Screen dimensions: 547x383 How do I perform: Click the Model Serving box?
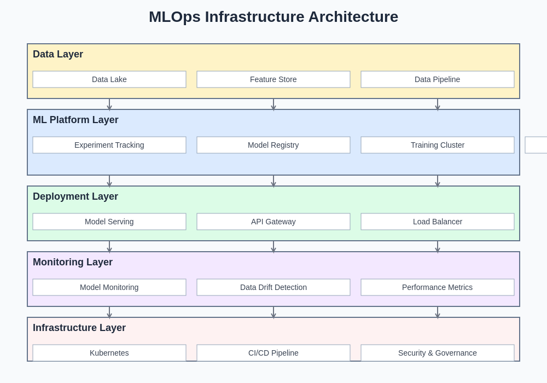point(109,222)
